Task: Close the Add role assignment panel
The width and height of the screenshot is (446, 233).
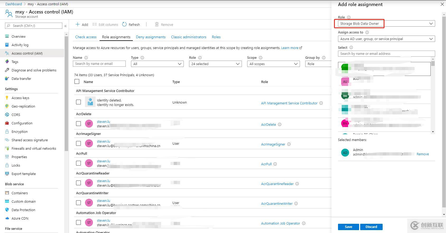Action: pos(442,4)
